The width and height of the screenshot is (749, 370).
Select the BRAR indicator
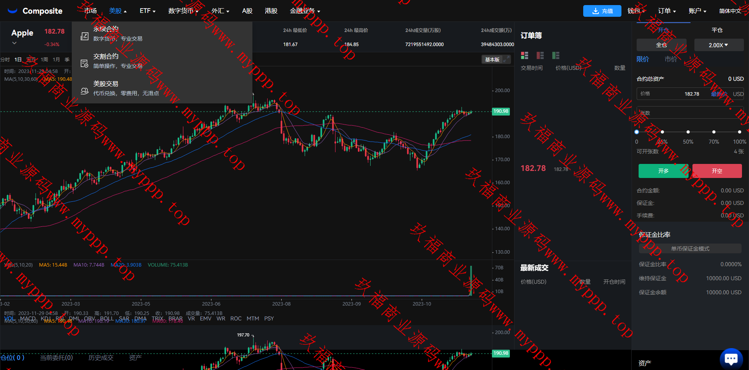[x=176, y=318]
